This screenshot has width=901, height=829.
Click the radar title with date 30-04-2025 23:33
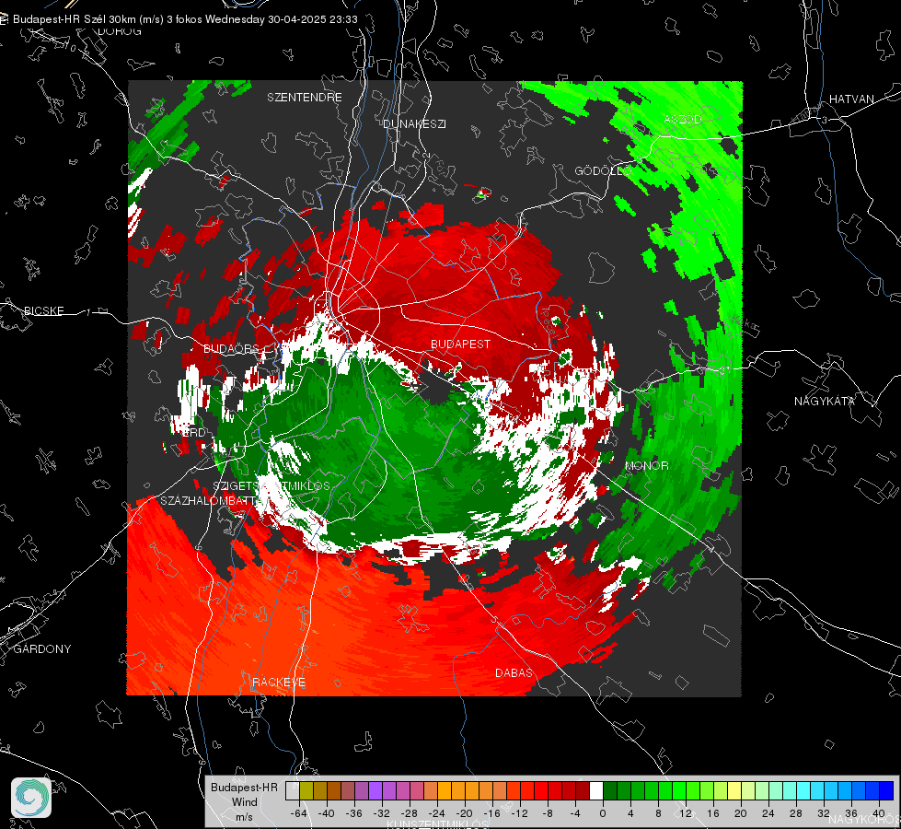185,19
